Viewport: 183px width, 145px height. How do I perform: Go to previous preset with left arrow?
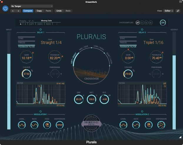coord(13,11)
